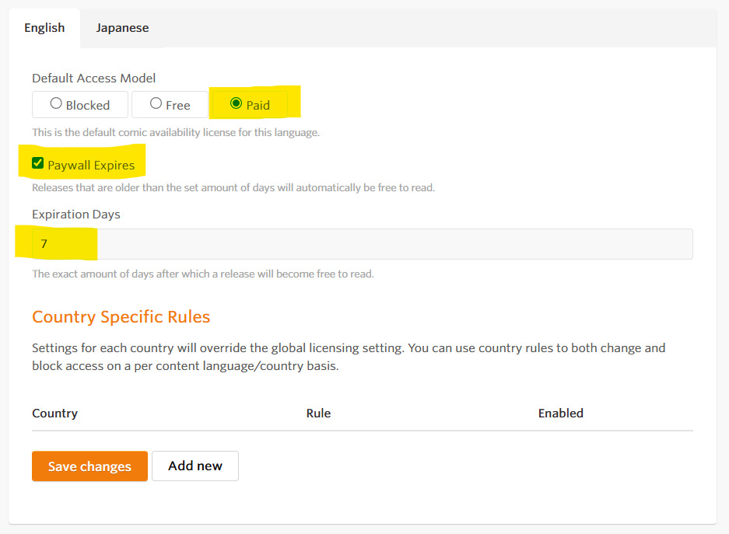Switch to the English language tab
Screen dimensions: 729x534
point(44,28)
